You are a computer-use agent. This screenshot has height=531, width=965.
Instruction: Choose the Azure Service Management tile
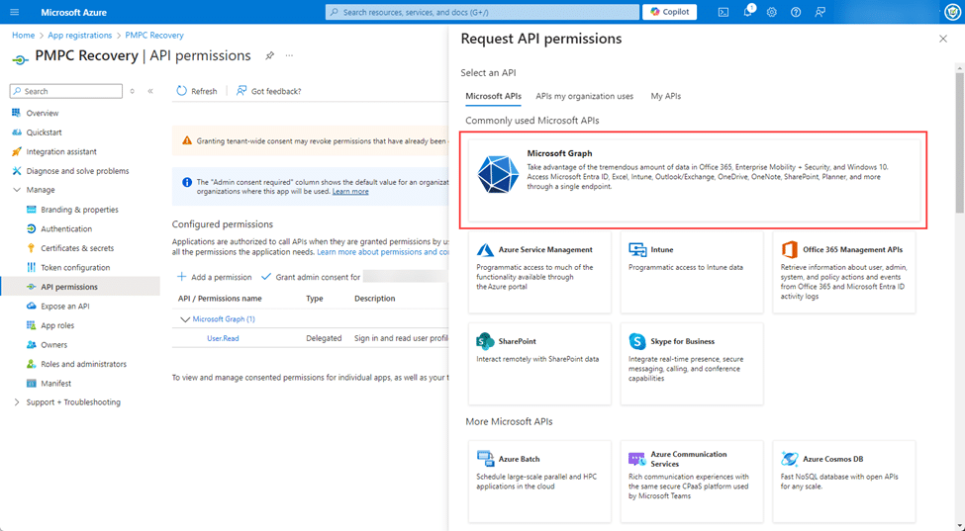[539, 273]
